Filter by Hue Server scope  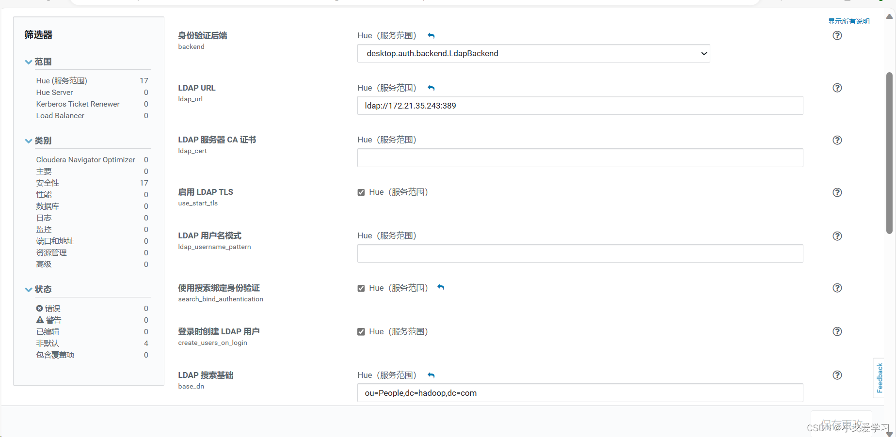click(54, 93)
